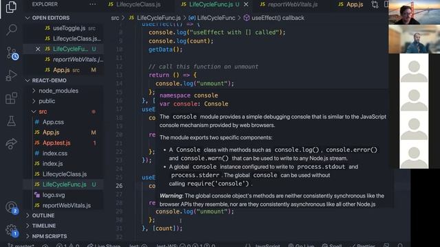This screenshot has height=247, width=440.
Task: Select the top participant video thumbnail
Action: [x=414, y=12]
